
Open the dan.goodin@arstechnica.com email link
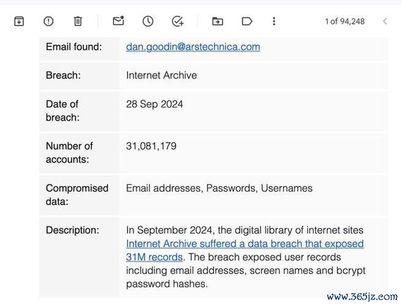(193, 47)
